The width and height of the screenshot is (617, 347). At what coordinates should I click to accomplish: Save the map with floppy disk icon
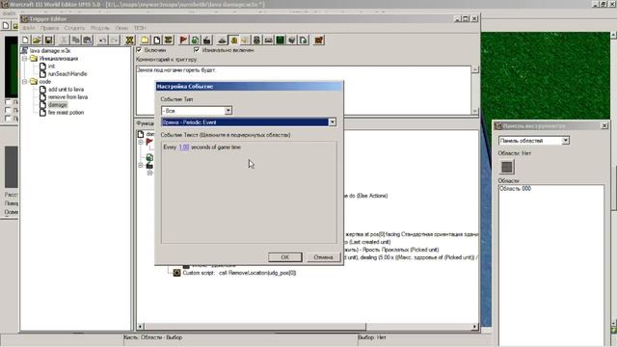(x=49, y=40)
